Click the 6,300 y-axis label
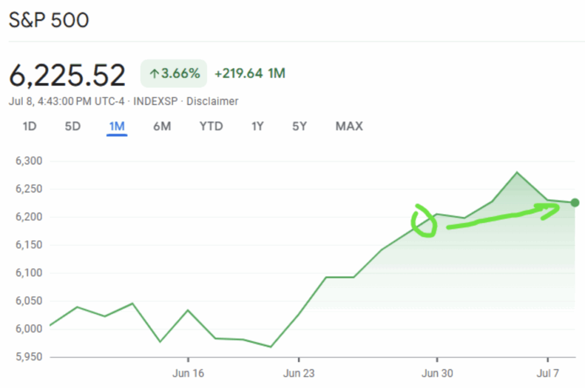Viewport: 585px width, 388px height. [29, 161]
